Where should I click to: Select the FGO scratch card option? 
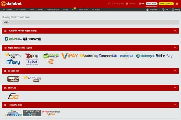coord(13,96)
